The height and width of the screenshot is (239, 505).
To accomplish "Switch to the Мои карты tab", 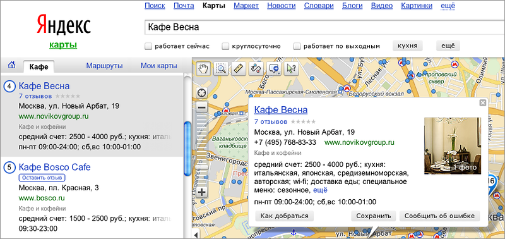I will 159,66.
